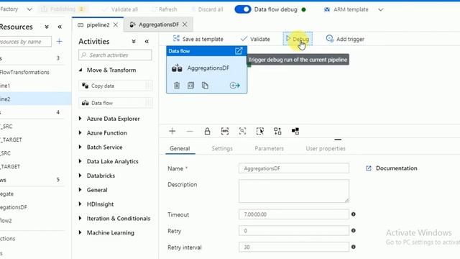Expand the General activities group

pos(80,190)
